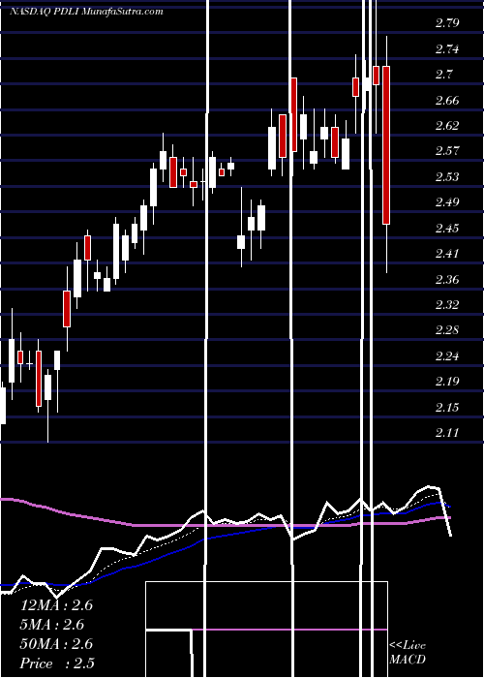Click the 2.28 price axis label
Viewport: 484px width, 678px height.
(x=447, y=330)
